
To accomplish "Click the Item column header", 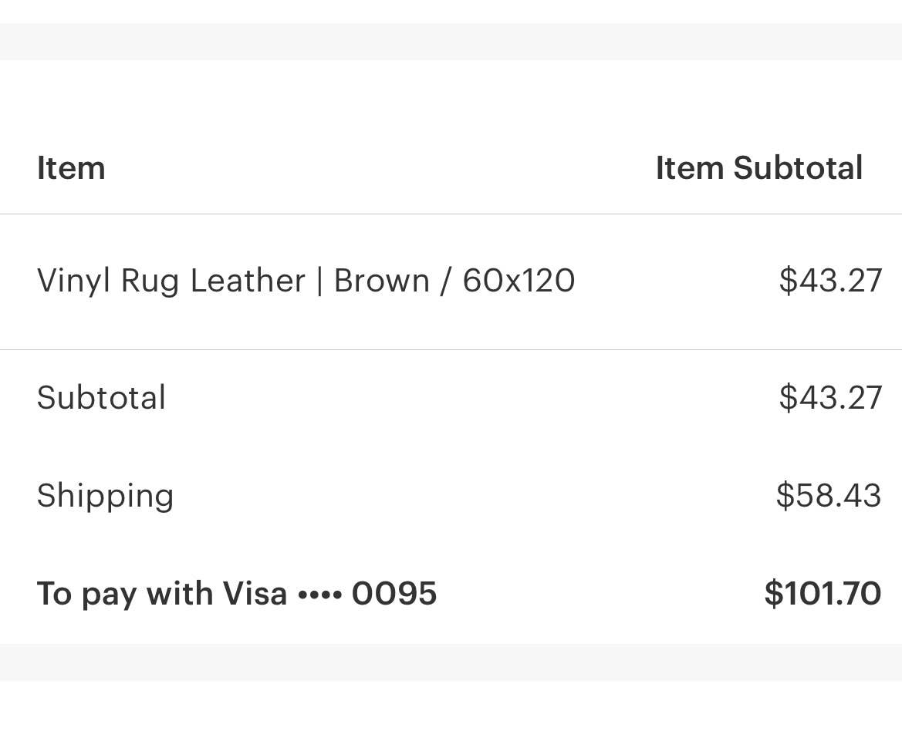I will (x=71, y=168).
